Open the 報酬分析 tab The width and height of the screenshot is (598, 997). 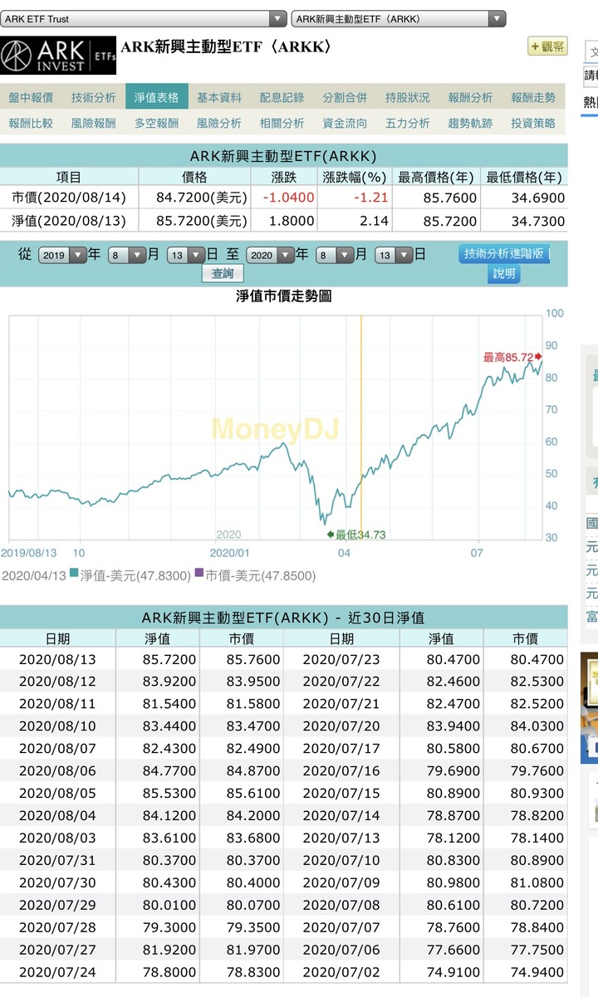[x=471, y=97]
